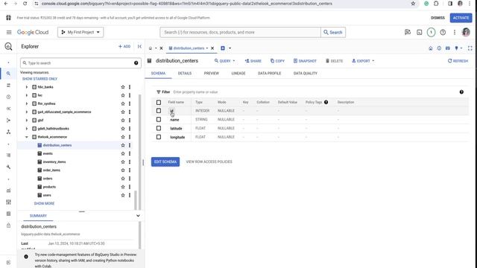Click Show Starred Only link
Image resolution: width=477 pixels, height=268 pixels.
click(40, 79)
